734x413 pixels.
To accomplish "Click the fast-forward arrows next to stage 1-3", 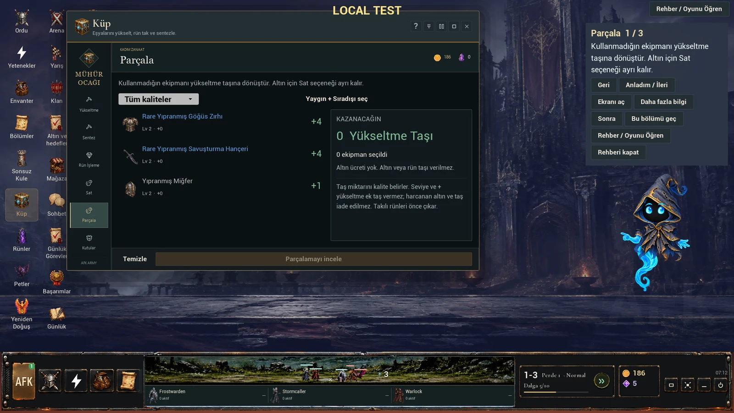I will pos(601,380).
